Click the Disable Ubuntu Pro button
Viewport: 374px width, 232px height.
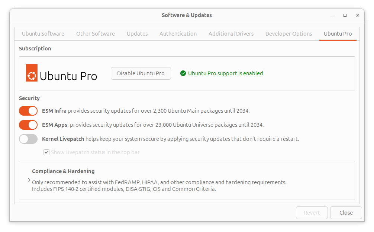click(x=141, y=73)
